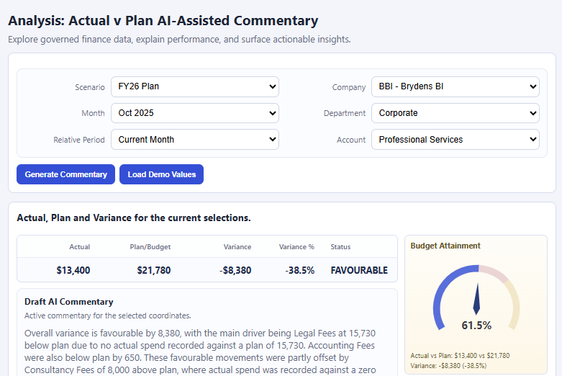Viewport: 562px width, 376px height.
Task: Click the Actual, Plan and Variance section heading
Action: (x=134, y=218)
